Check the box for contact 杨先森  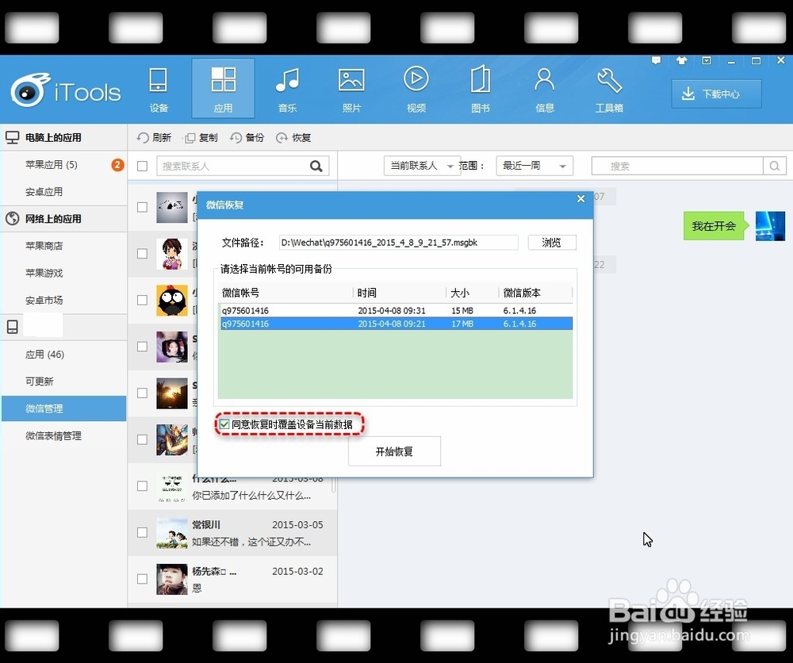pos(142,579)
